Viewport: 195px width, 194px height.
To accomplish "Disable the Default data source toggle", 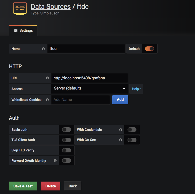I will (x=149, y=49).
